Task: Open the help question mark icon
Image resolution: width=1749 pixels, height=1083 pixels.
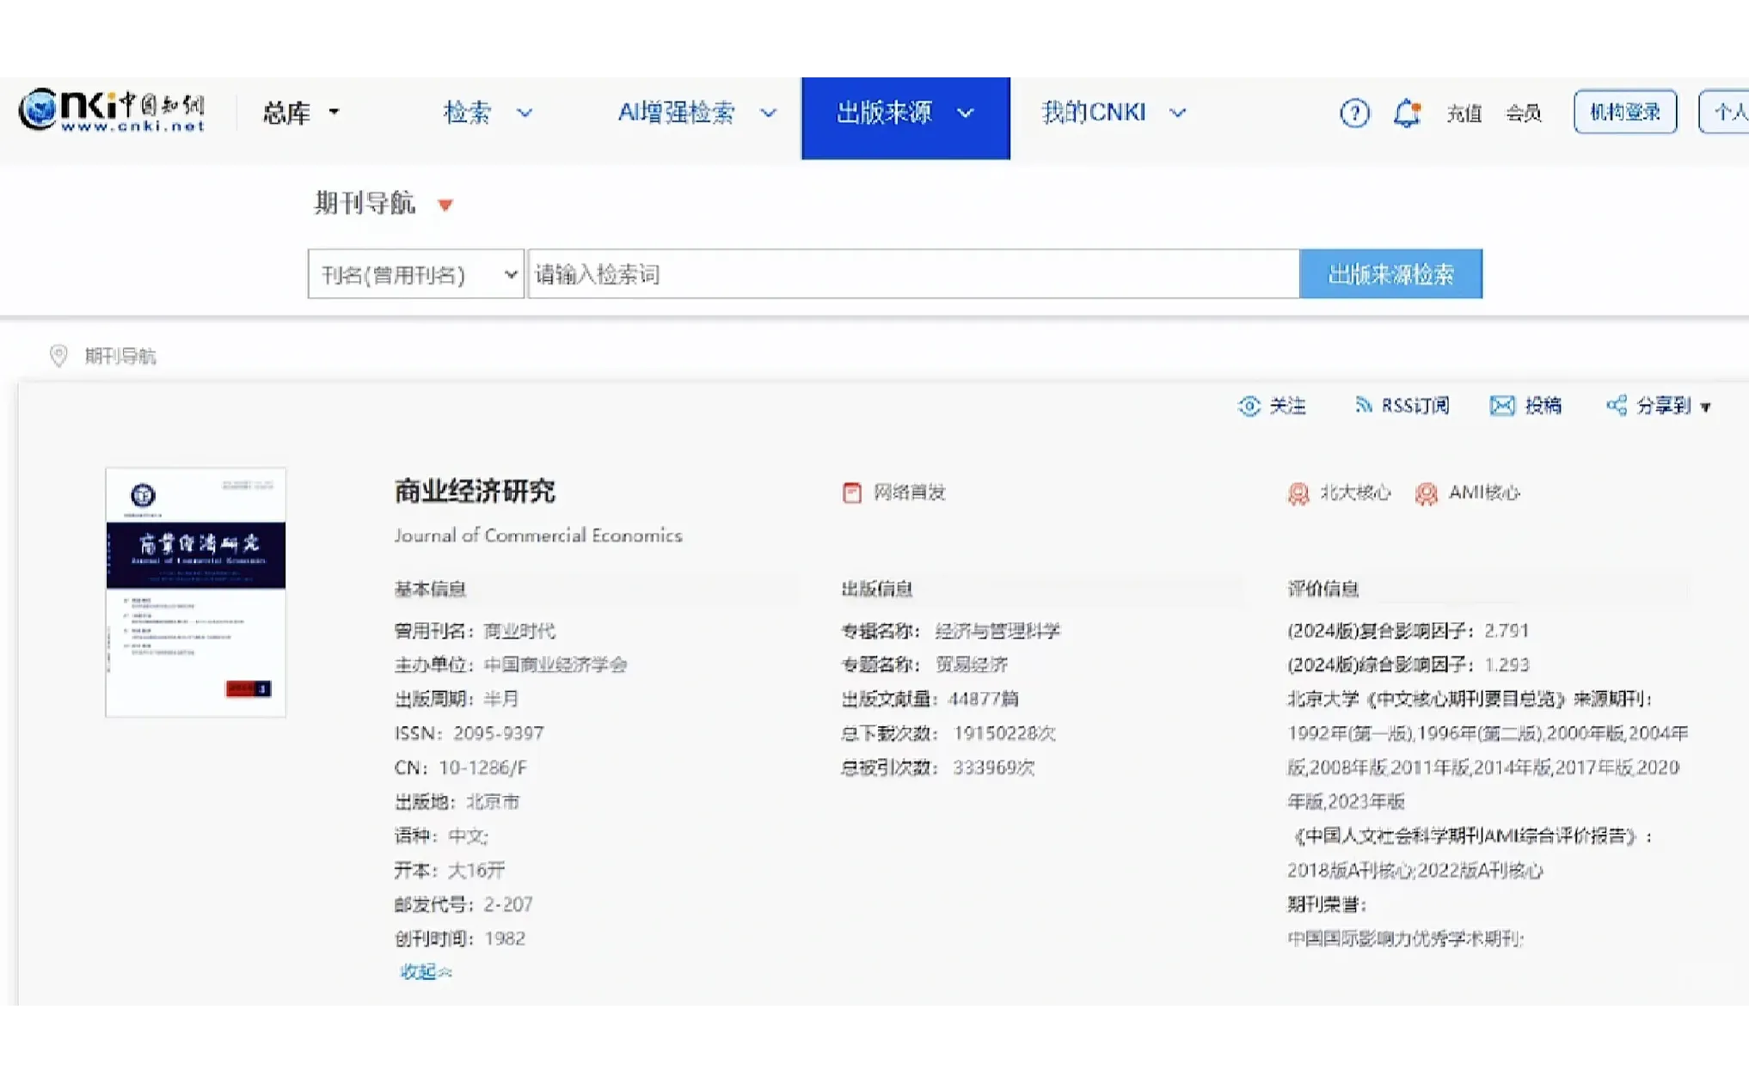Action: point(1354,113)
